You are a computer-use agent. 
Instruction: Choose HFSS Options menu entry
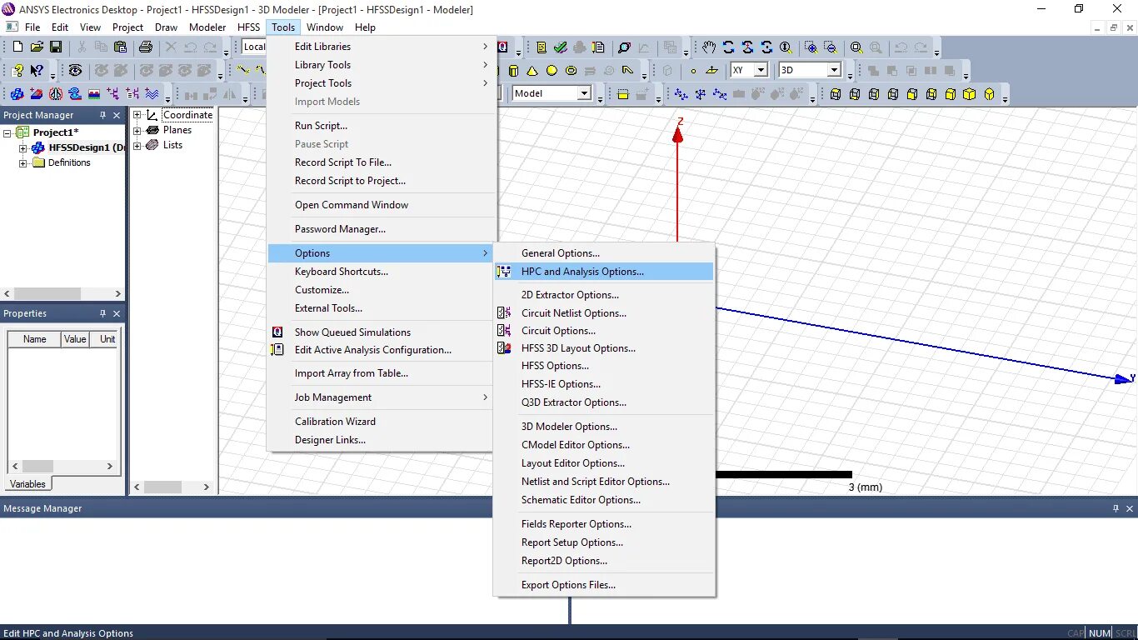click(x=604, y=366)
